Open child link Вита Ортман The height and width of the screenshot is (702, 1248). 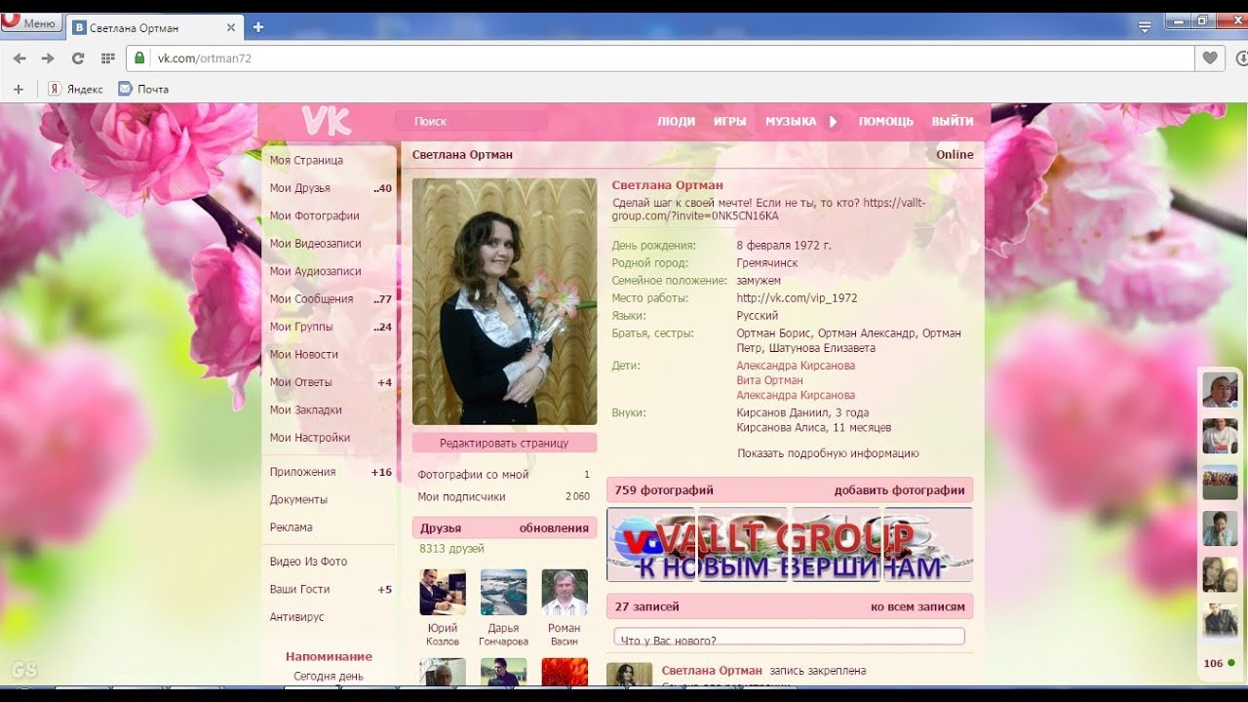769,380
